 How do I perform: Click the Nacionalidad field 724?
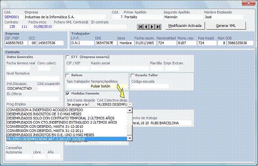166,43
